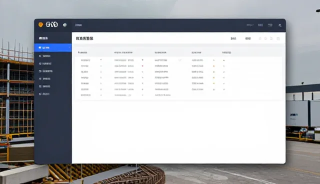
Task: Click the orange hexagon logo icon
Action: coord(40,24)
